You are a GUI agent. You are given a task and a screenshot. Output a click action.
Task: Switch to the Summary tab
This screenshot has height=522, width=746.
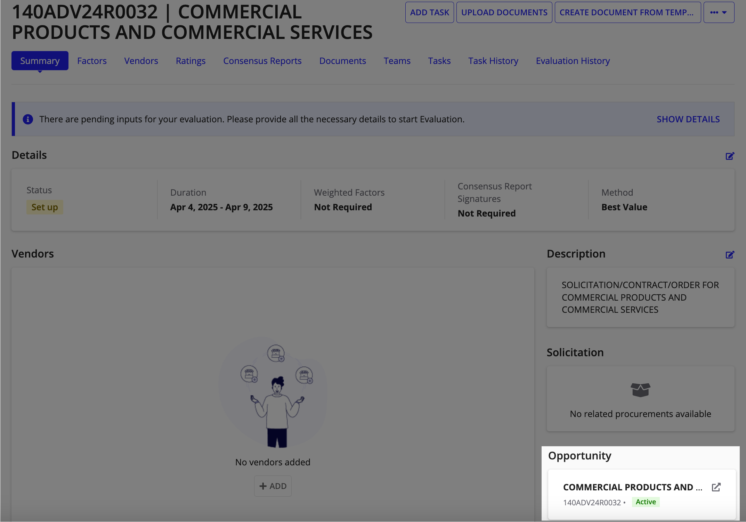[40, 61]
